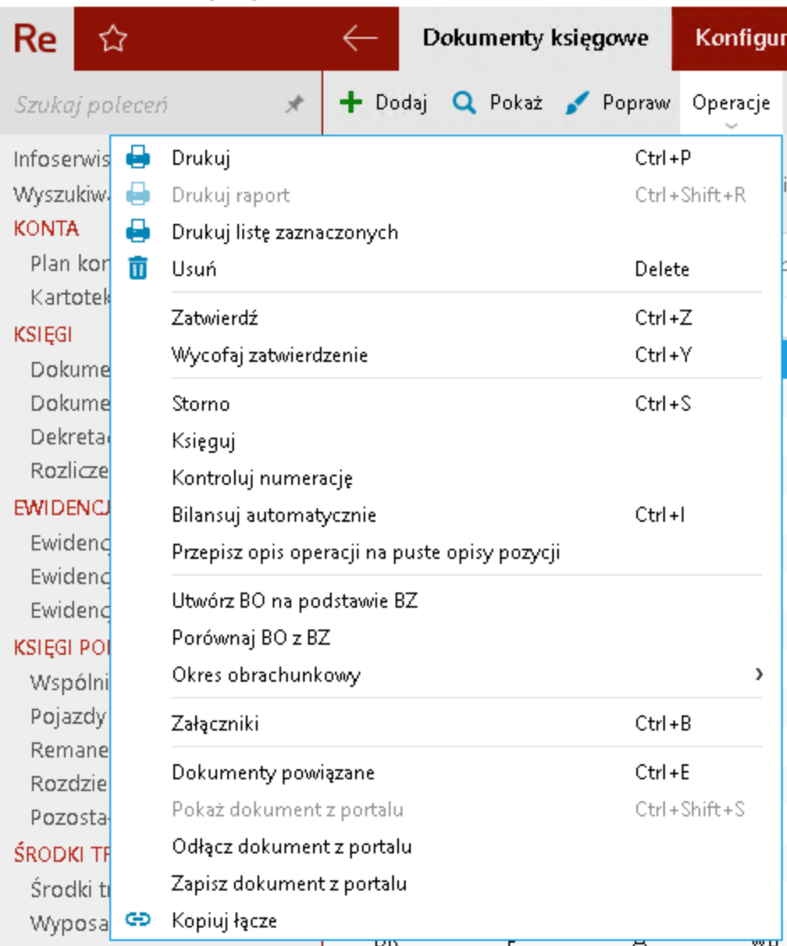Collapse the Operacje dropdown menu
Screen dimensions: 787x946
click(731, 109)
